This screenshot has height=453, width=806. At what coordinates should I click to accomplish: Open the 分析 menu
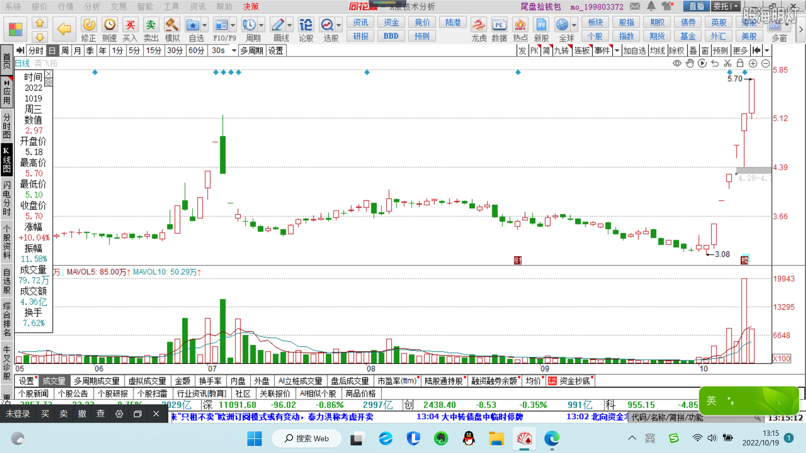tap(92, 6)
